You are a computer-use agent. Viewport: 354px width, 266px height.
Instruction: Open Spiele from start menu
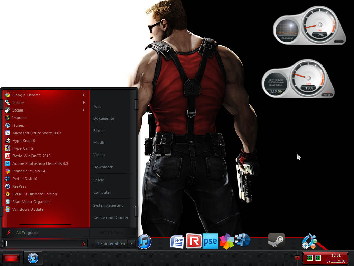(x=99, y=180)
